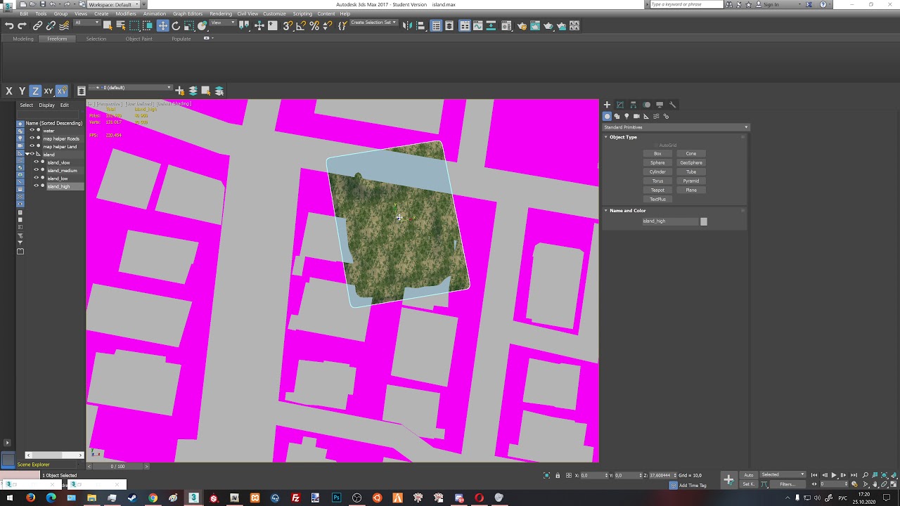The width and height of the screenshot is (900, 506).
Task: Select the Link tool in main toolbar
Action: (x=37, y=26)
